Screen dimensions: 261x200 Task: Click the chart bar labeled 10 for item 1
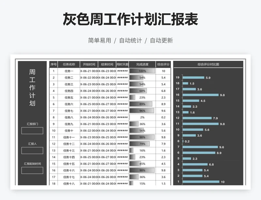pos(201,182)
